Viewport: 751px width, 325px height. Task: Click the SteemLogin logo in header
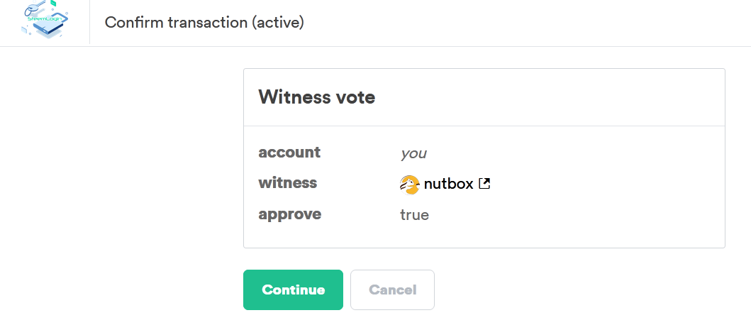(45, 21)
